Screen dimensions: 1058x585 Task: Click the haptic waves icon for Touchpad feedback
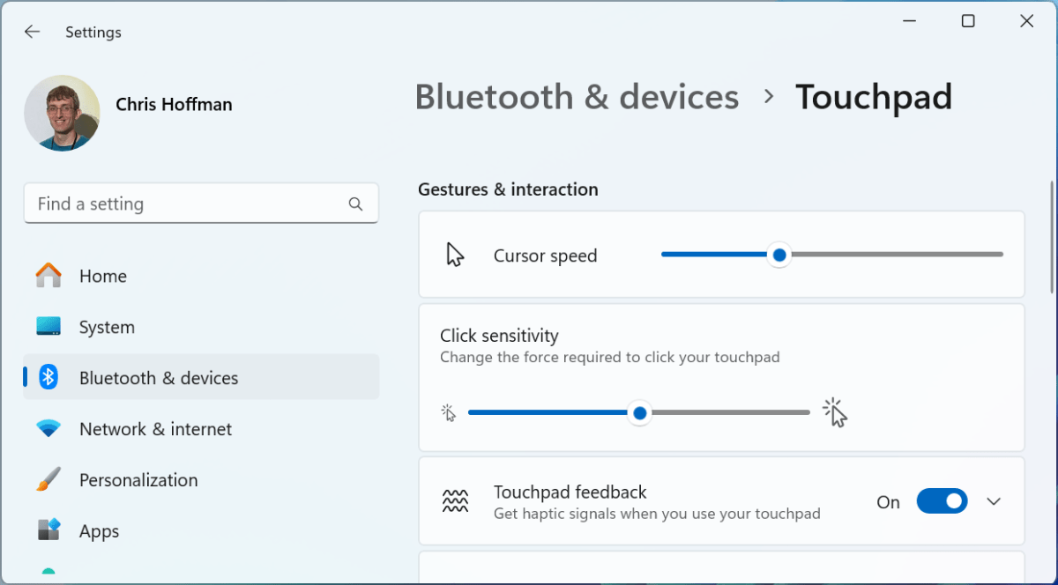click(x=455, y=500)
